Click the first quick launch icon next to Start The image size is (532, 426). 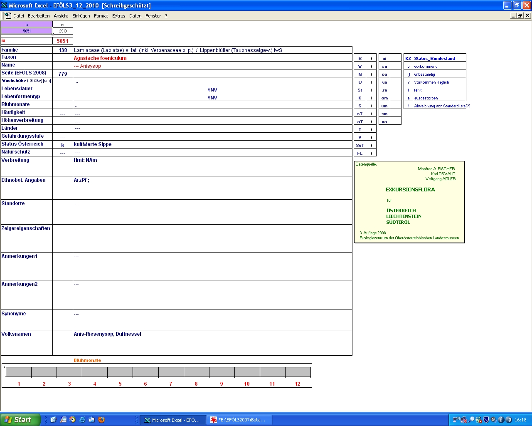[x=53, y=420]
